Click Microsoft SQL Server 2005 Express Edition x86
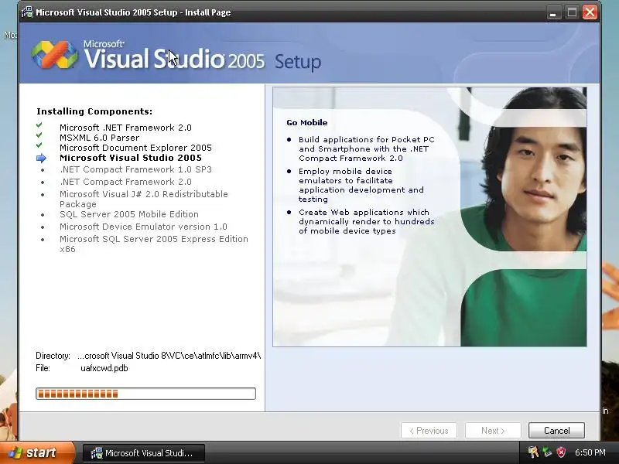619x464 pixels. (x=154, y=244)
